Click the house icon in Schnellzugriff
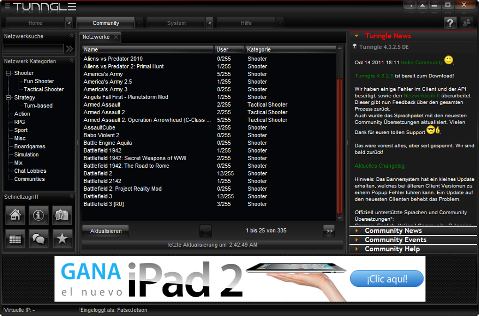Screen dimensions: 479x316 pyautogui.click(x=15, y=215)
